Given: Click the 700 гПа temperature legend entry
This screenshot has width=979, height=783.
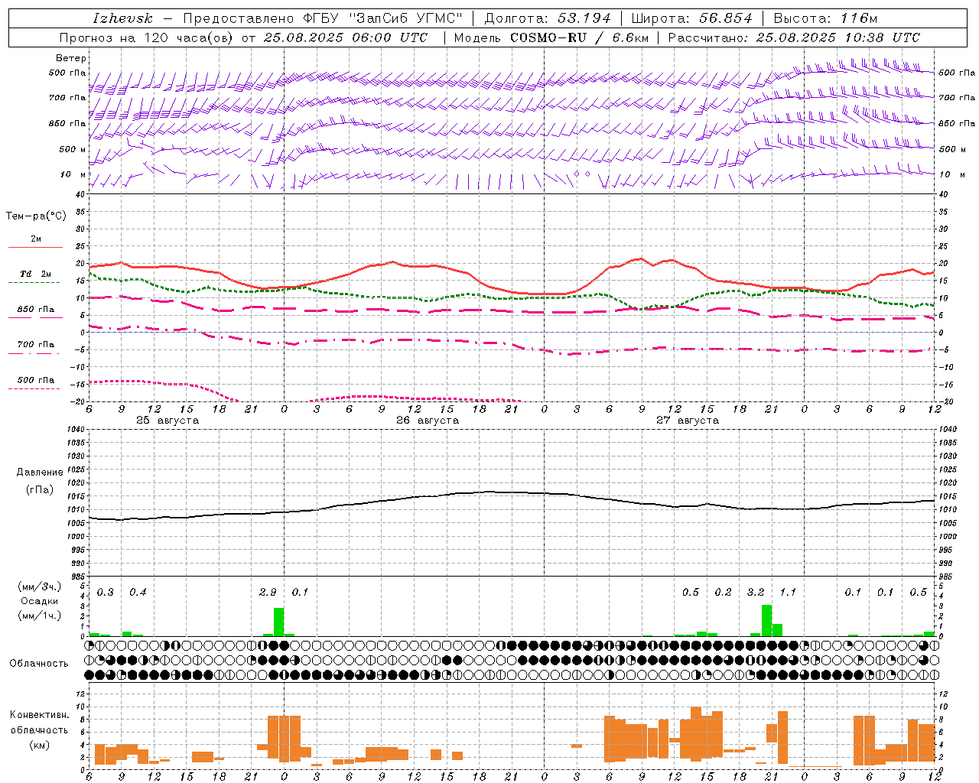Looking at the screenshot, I should click(x=35, y=345).
